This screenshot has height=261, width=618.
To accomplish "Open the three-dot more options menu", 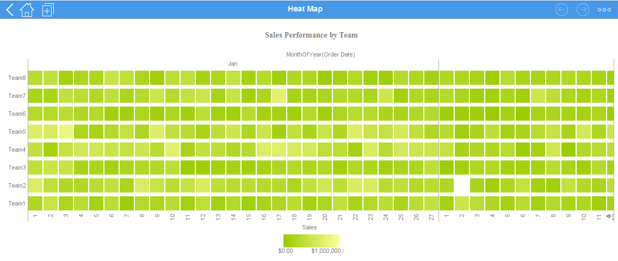I will tap(604, 9).
